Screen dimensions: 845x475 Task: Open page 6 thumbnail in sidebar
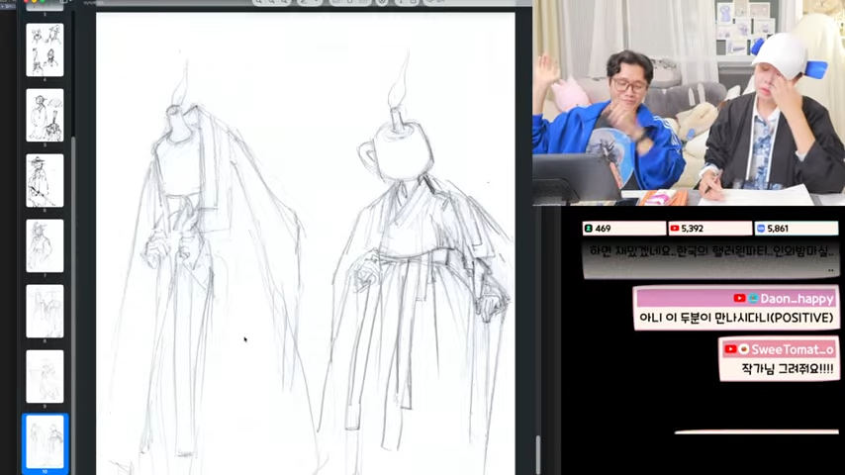coord(45,180)
